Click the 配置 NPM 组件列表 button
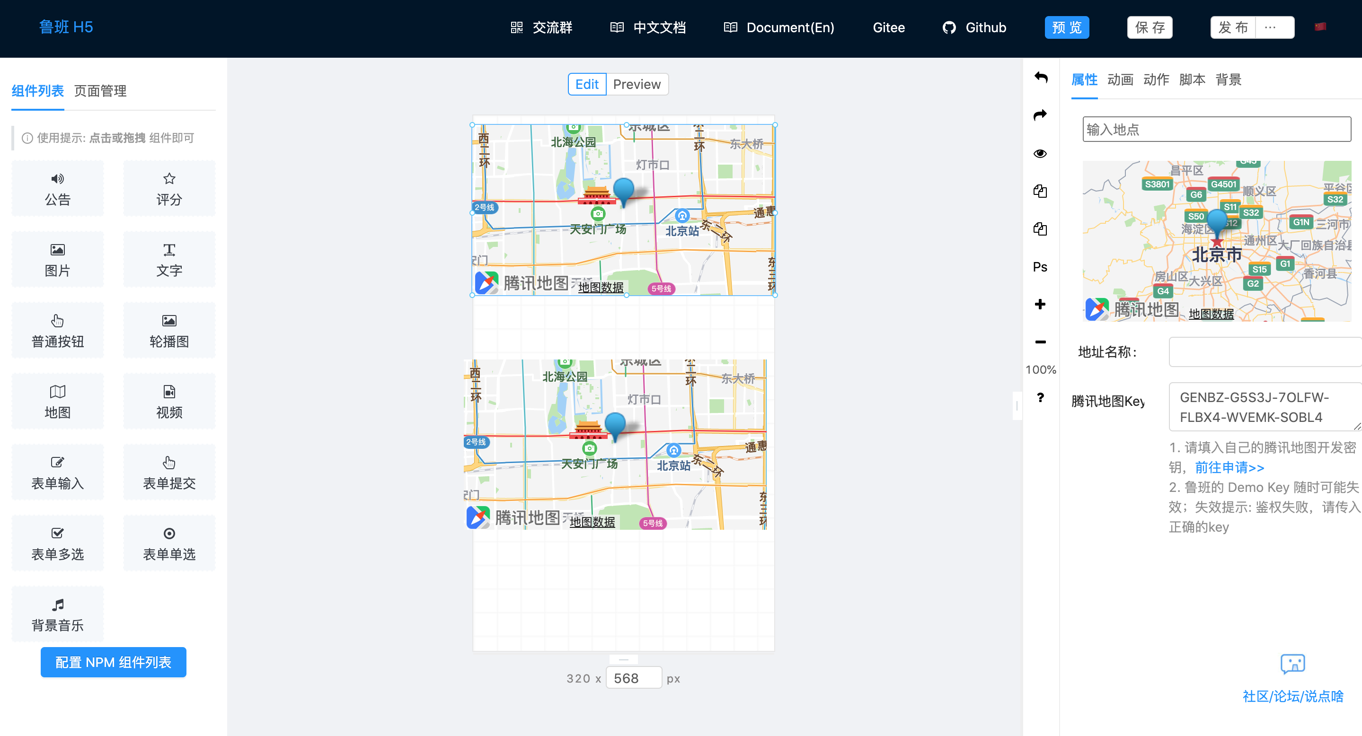 [x=113, y=662]
